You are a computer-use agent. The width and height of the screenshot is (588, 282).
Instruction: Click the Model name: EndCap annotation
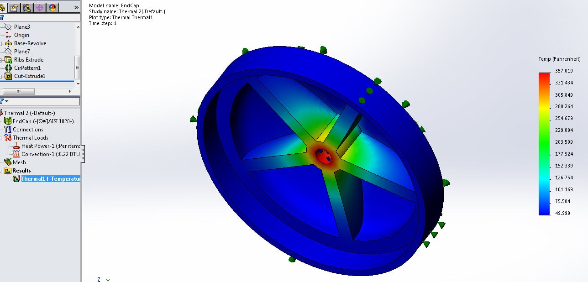coord(114,5)
